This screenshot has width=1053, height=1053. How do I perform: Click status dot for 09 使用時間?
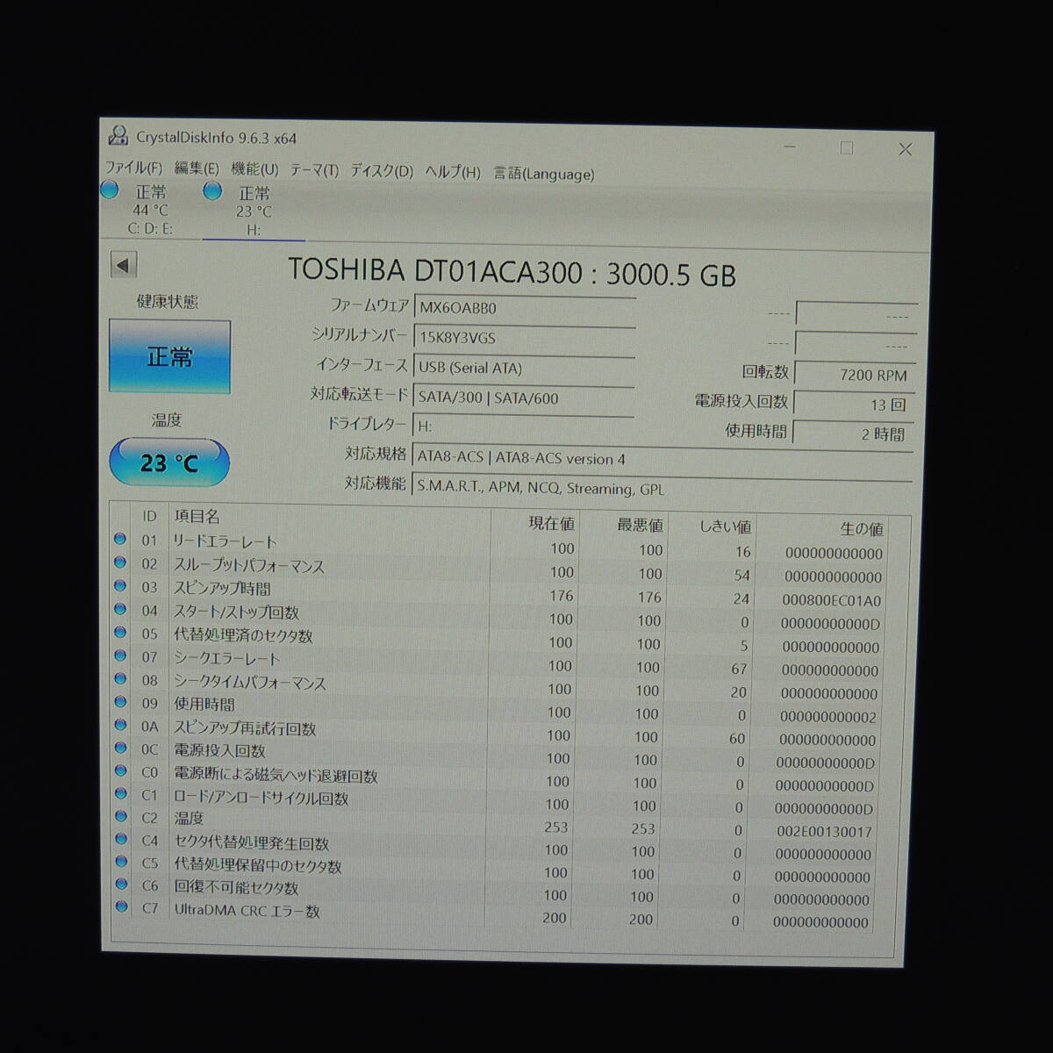pyautogui.click(x=120, y=702)
